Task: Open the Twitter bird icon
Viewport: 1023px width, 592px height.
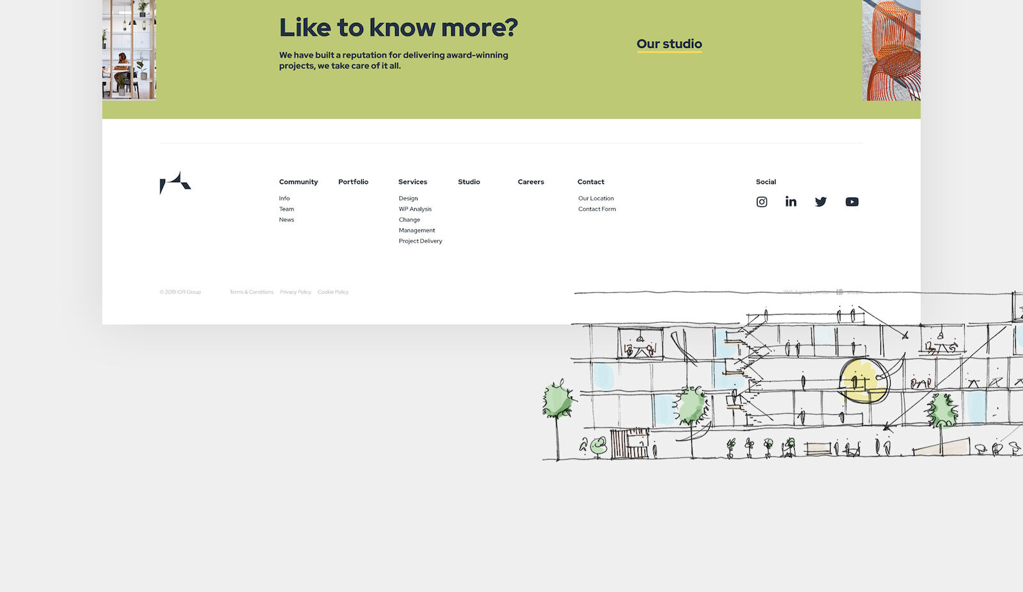Action: 821,202
